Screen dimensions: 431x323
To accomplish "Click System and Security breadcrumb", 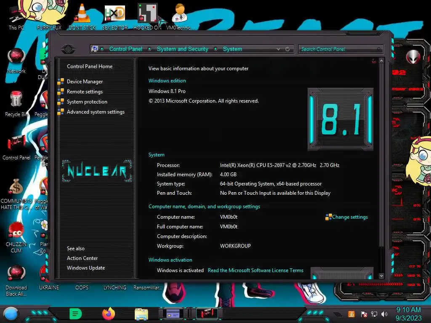I will [x=183, y=49].
